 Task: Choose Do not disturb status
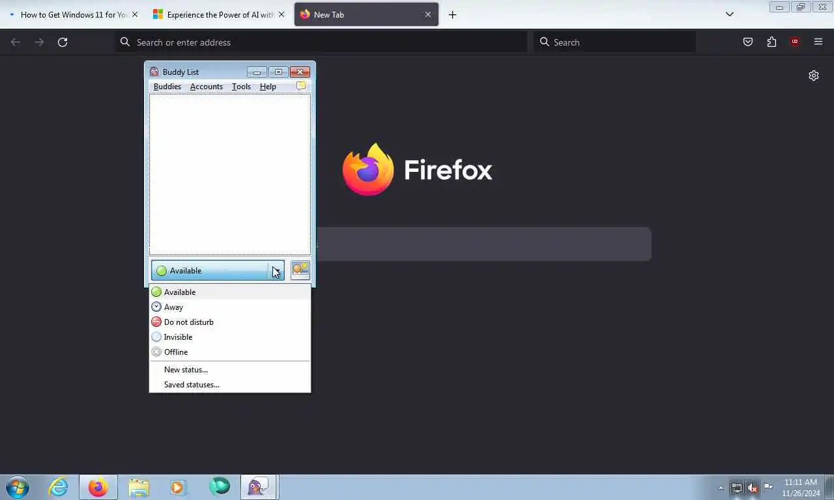[x=230, y=322]
